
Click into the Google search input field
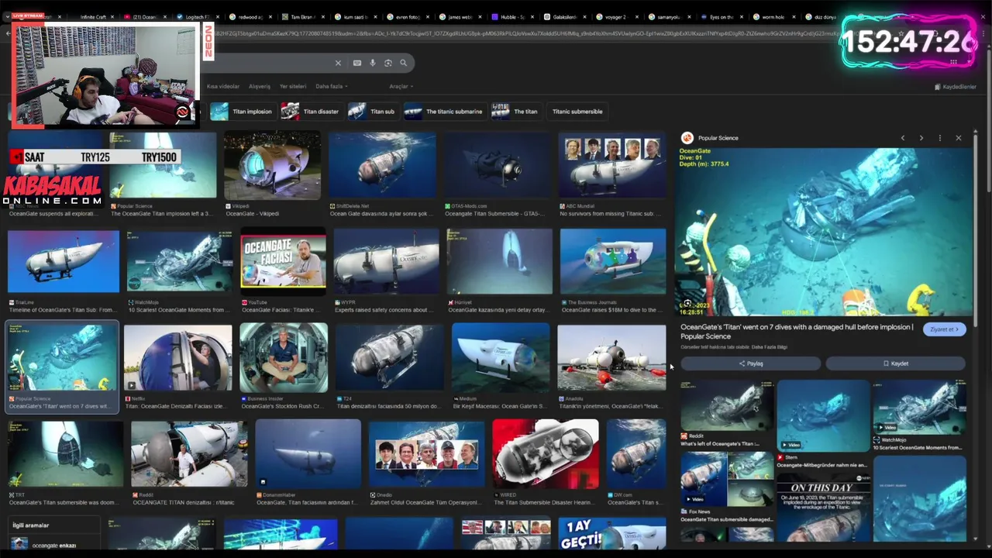[267, 63]
